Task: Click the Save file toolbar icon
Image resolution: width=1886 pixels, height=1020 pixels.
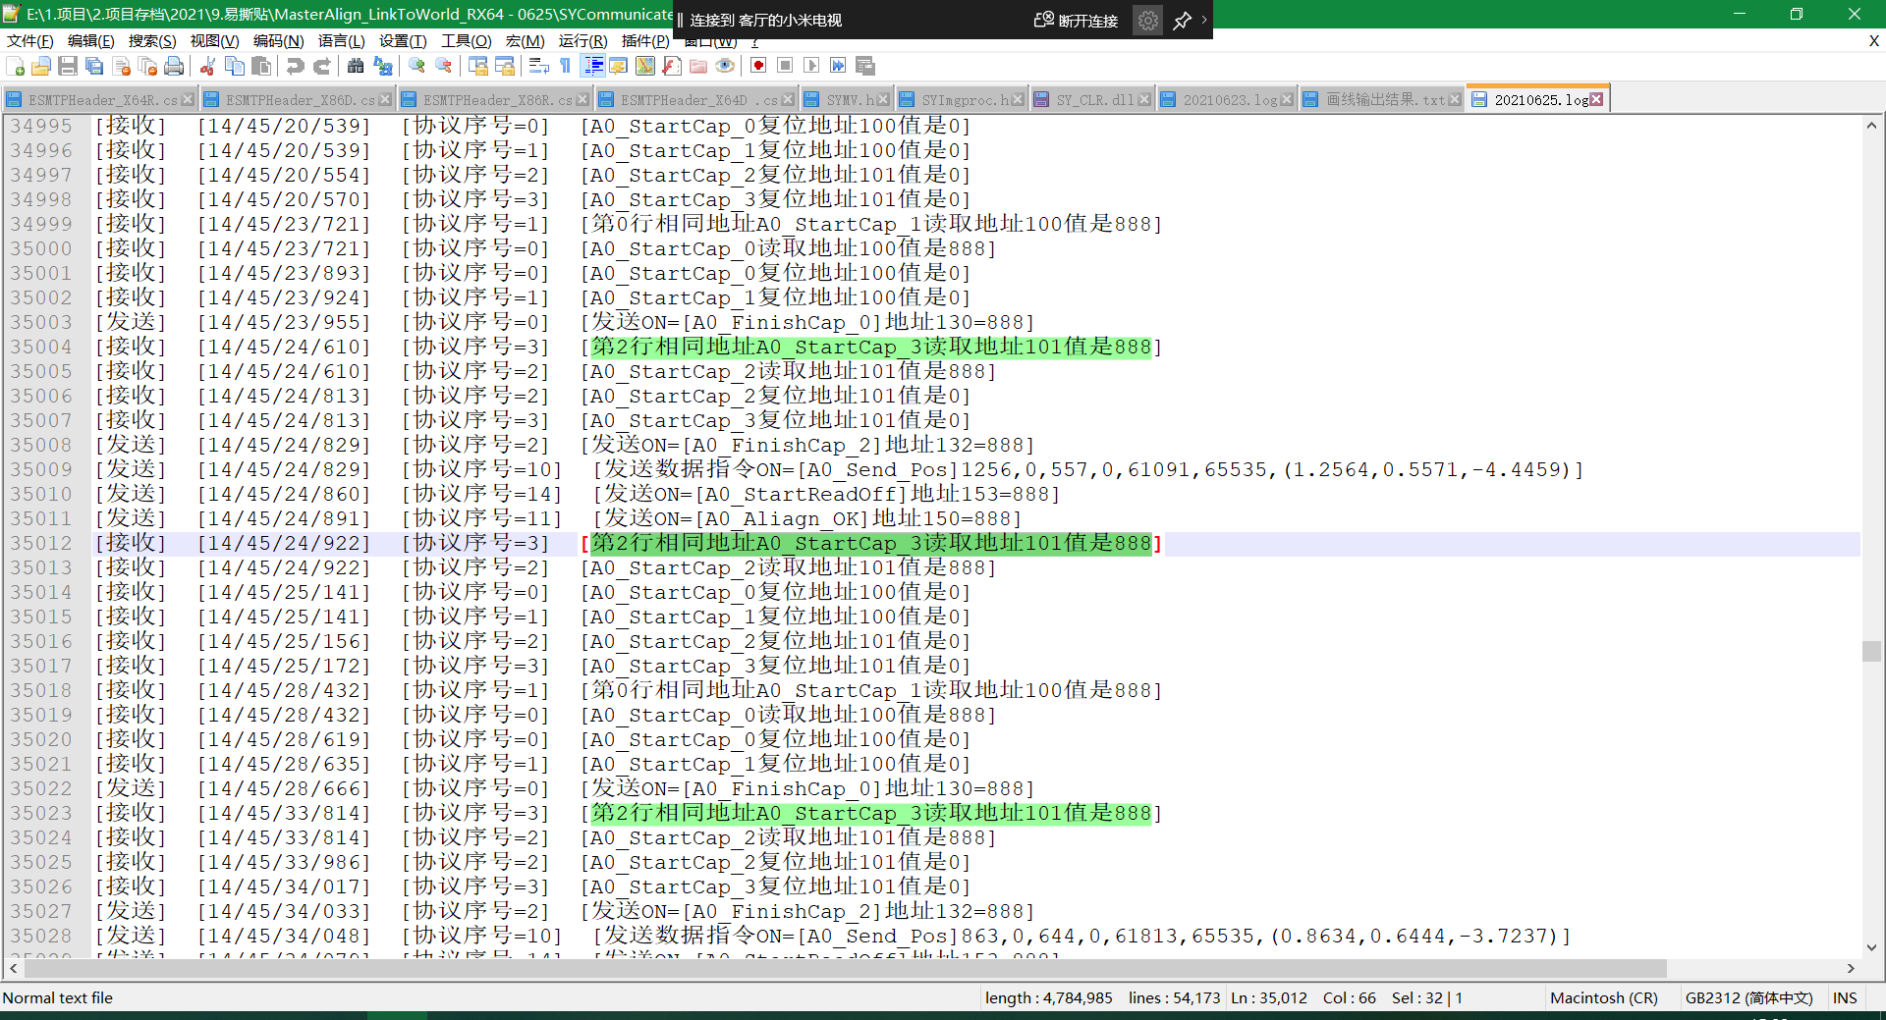Action: point(68,66)
